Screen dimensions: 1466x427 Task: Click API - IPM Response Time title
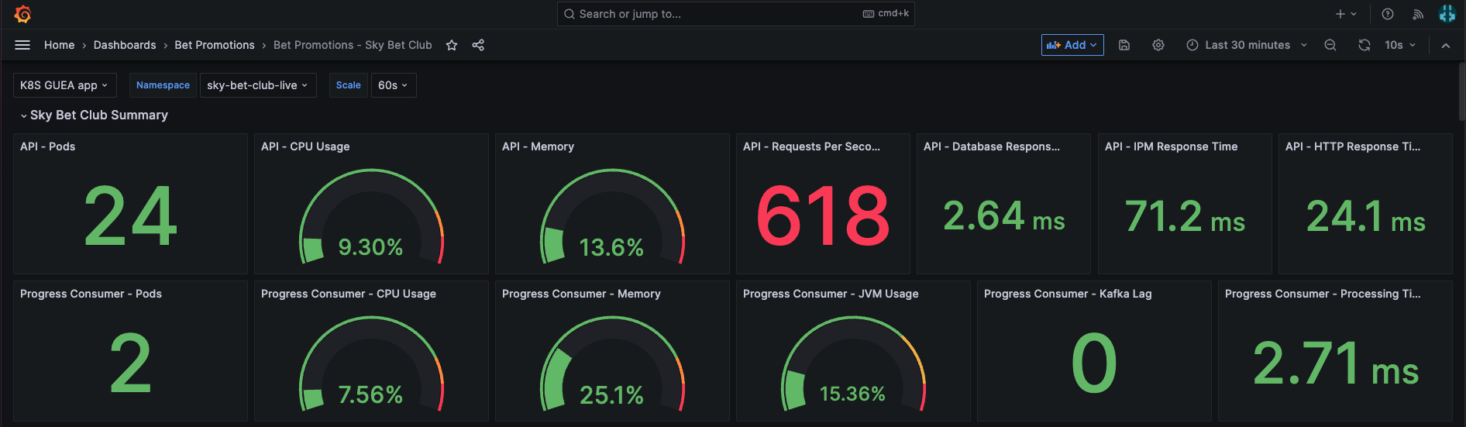tap(1172, 146)
